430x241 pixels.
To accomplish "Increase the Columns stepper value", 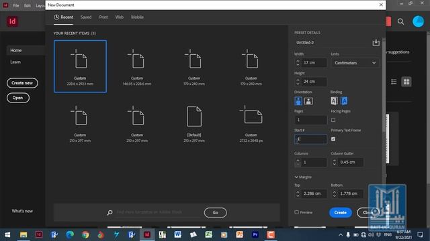I will click(298, 160).
